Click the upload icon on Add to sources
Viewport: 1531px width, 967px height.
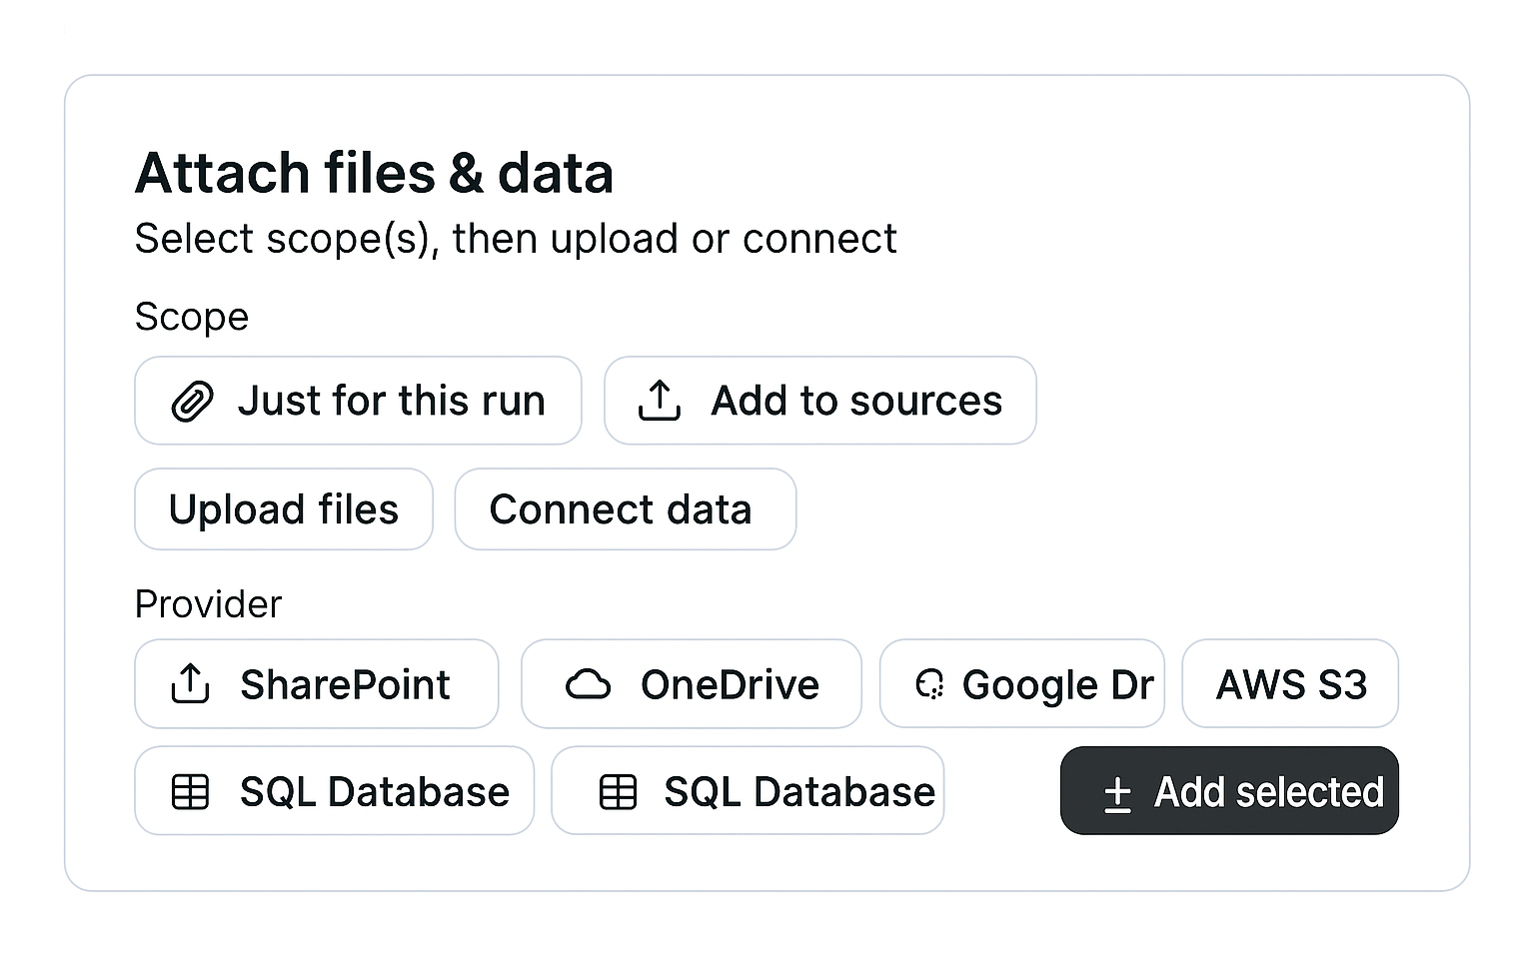tap(659, 400)
